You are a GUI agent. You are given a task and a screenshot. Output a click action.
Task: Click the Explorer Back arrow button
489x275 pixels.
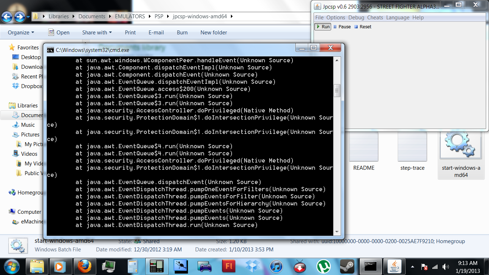pyautogui.click(x=7, y=16)
